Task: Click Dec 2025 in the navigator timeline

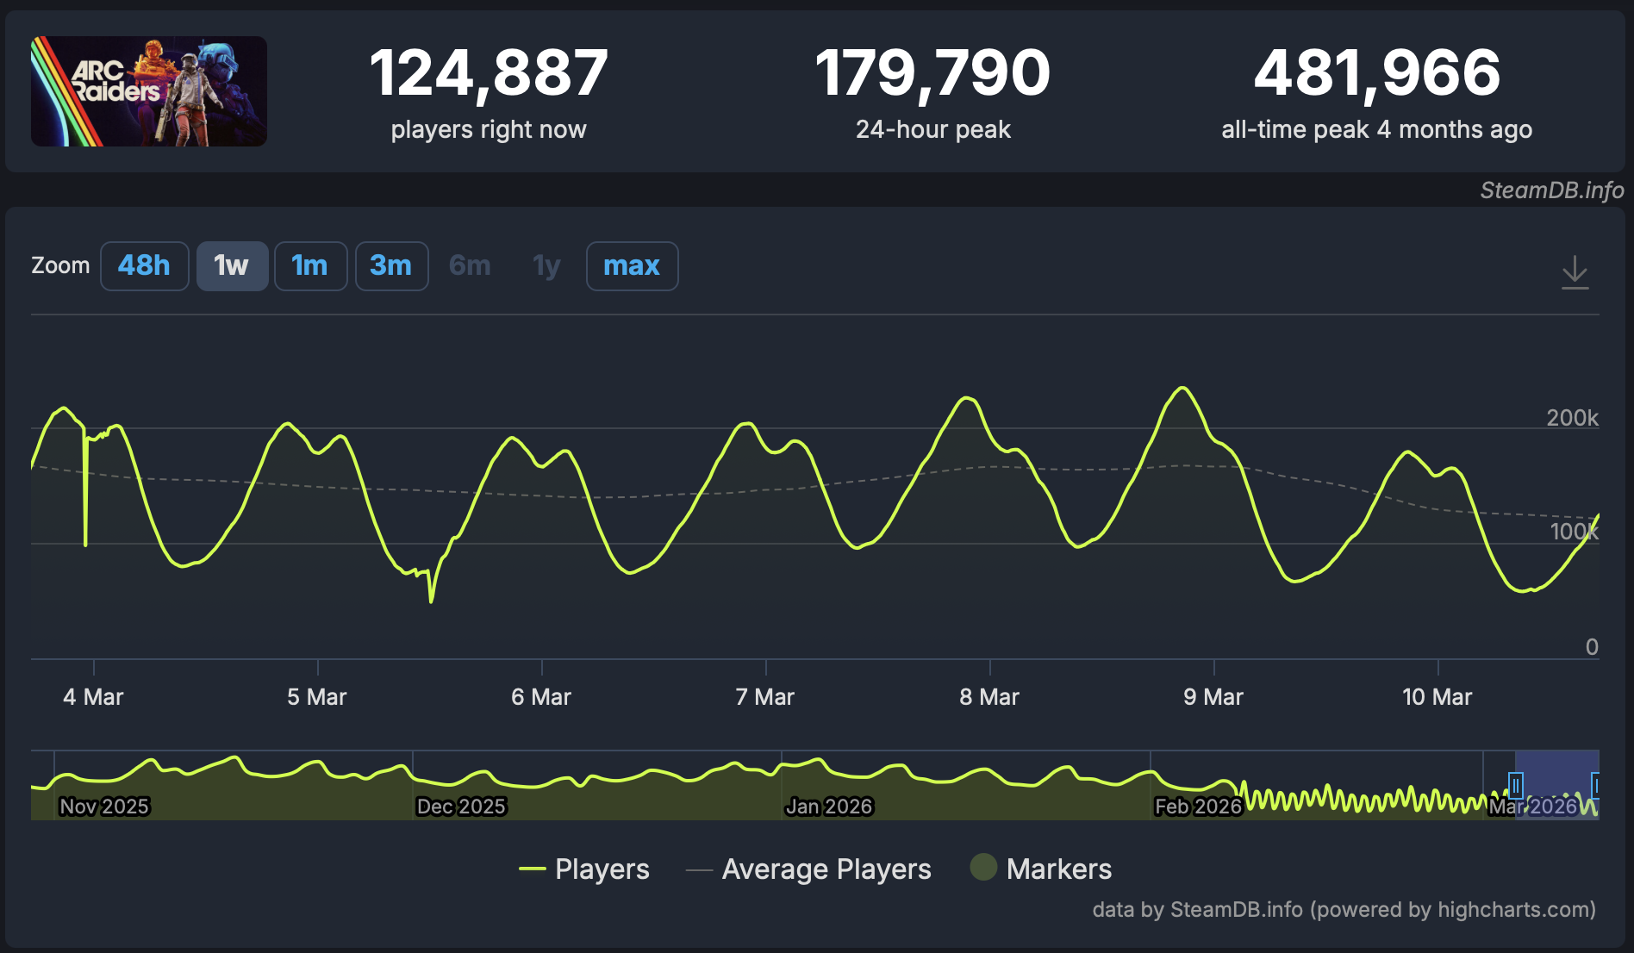Action: point(461,807)
